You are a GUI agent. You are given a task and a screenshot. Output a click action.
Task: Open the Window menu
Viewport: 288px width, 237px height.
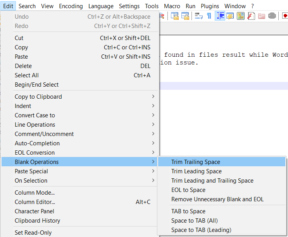click(x=235, y=6)
